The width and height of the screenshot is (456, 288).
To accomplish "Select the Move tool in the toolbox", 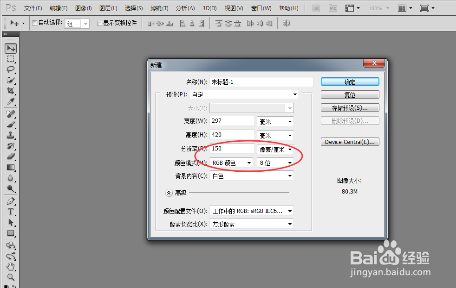I will coord(11,49).
